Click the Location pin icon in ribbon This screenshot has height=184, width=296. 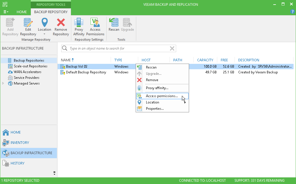(45, 23)
